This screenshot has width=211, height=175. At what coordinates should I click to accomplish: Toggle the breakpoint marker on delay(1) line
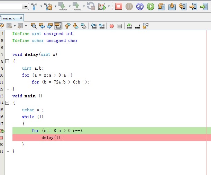(1, 138)
